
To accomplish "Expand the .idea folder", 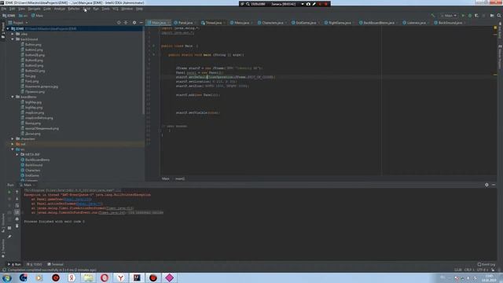I will [x=13, y=34].
